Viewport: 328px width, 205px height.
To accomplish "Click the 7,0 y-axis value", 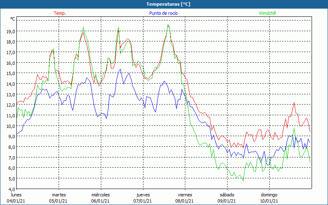I will click(12, 157).
